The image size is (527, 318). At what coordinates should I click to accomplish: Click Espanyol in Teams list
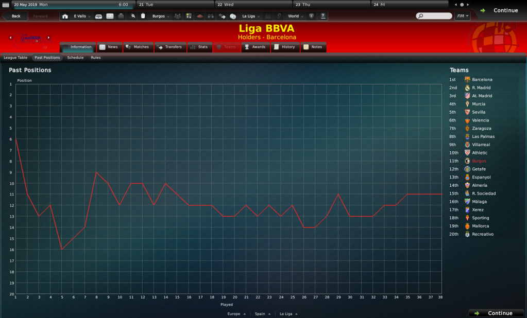pos(481,178)
